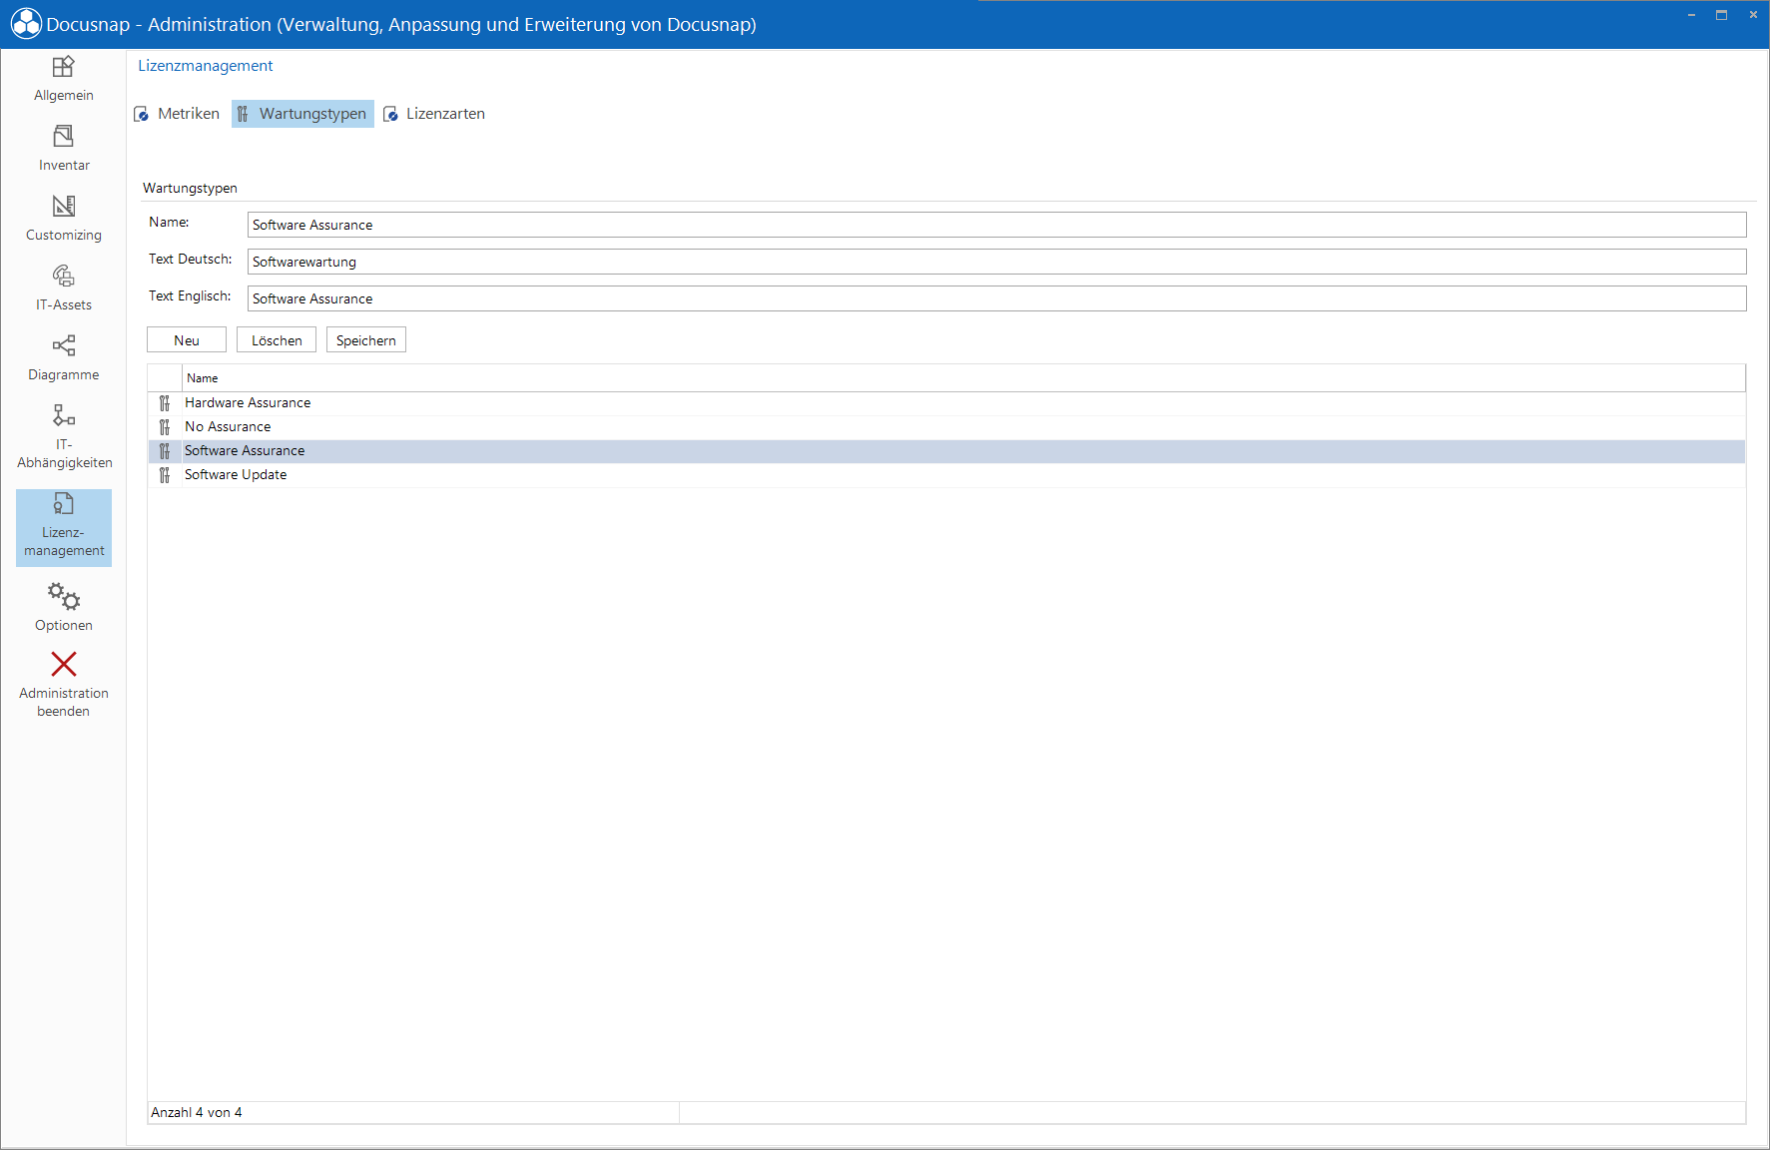Focus the Name input field
This screenshot has width=1770, height=1150.
(x=996, y=225)
